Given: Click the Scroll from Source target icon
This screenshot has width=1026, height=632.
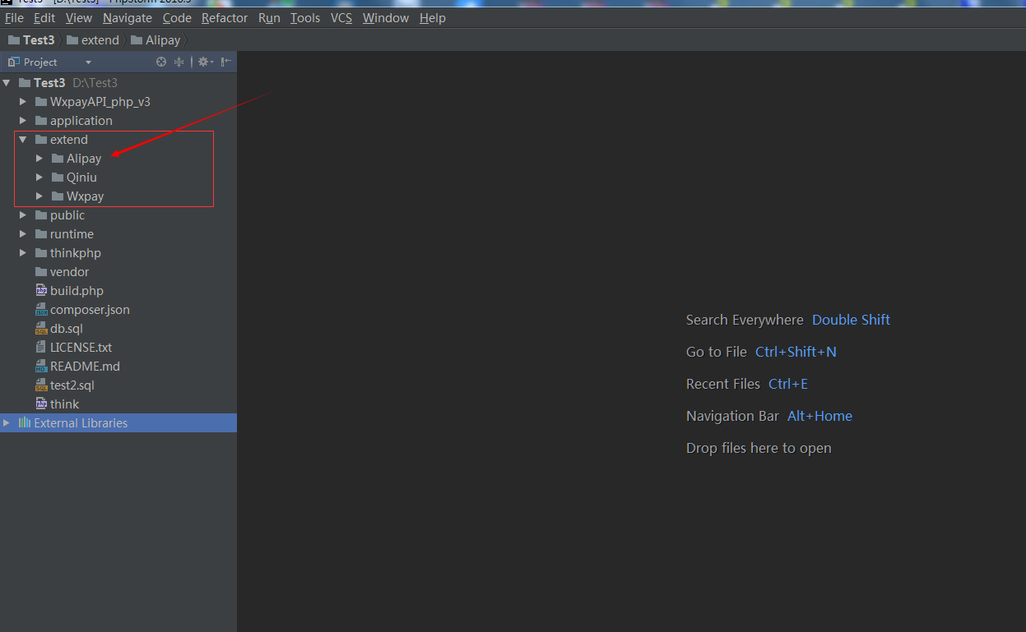Looking at the screenshot, I should coord(161,62).
